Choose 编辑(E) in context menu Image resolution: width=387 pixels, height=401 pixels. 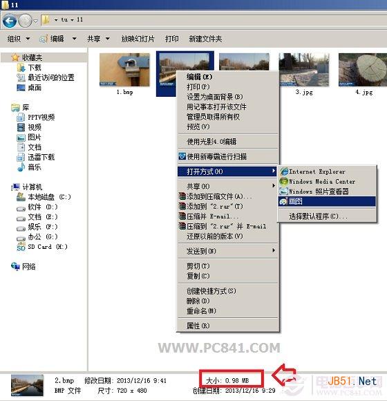point(228,77)
